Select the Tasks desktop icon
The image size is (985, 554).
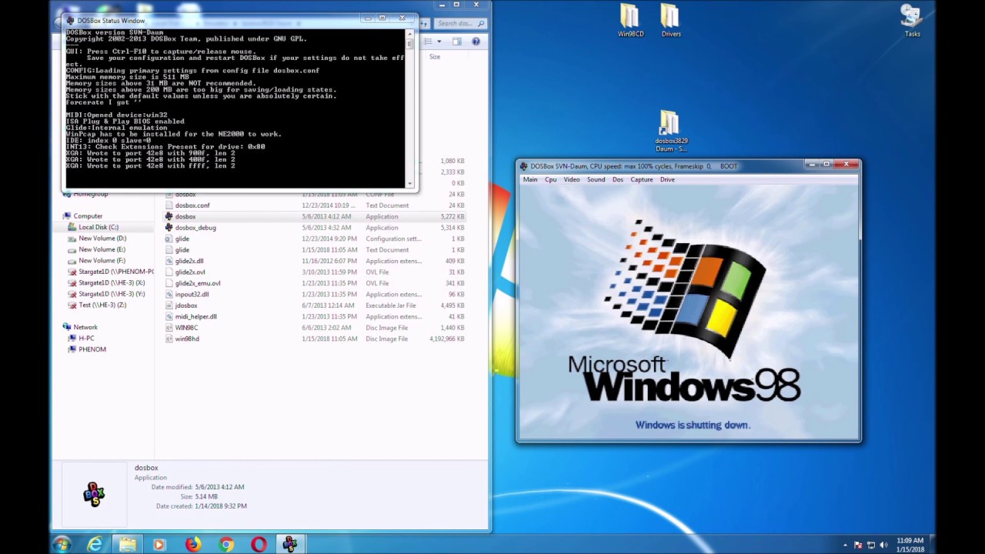point(912,21)
